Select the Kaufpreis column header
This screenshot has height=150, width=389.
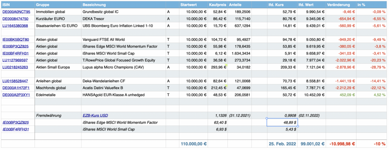tap(217, 5)
